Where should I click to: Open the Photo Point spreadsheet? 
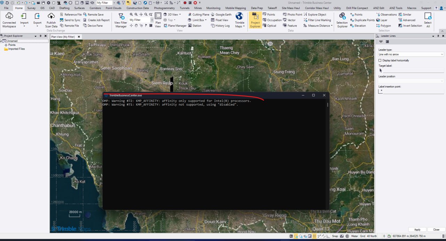292,15
